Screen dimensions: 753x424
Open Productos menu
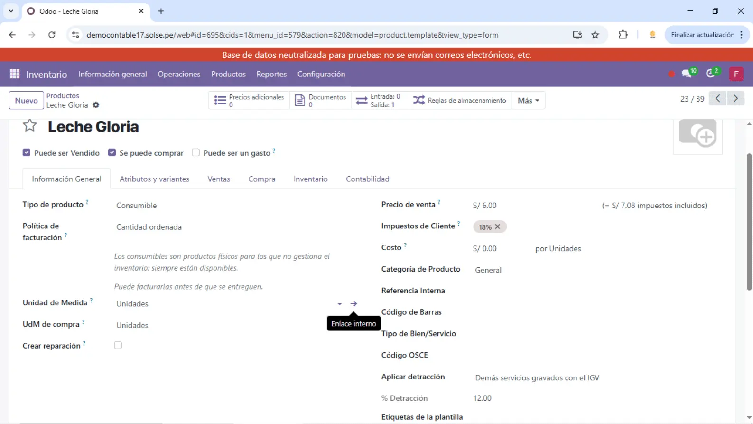228,74
